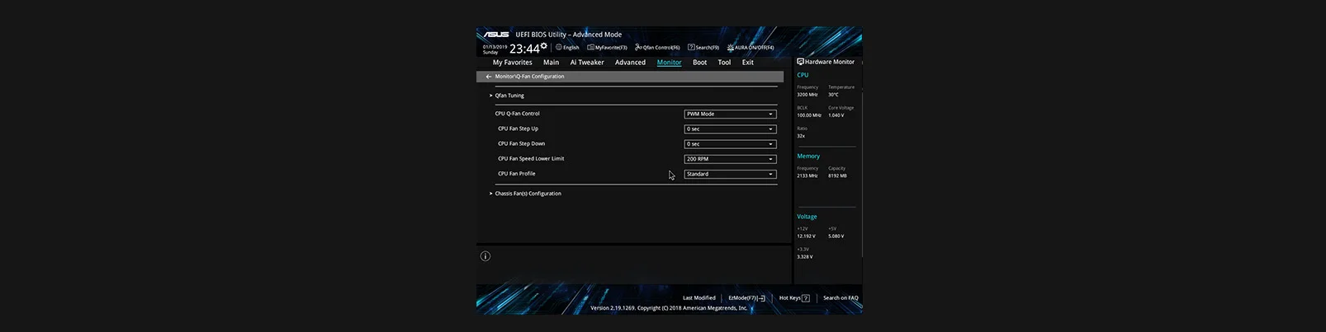1326x332 pixels.
Task: Open the CPU Fan Speed Lower Limit dropdown
Action: [730, 159]
